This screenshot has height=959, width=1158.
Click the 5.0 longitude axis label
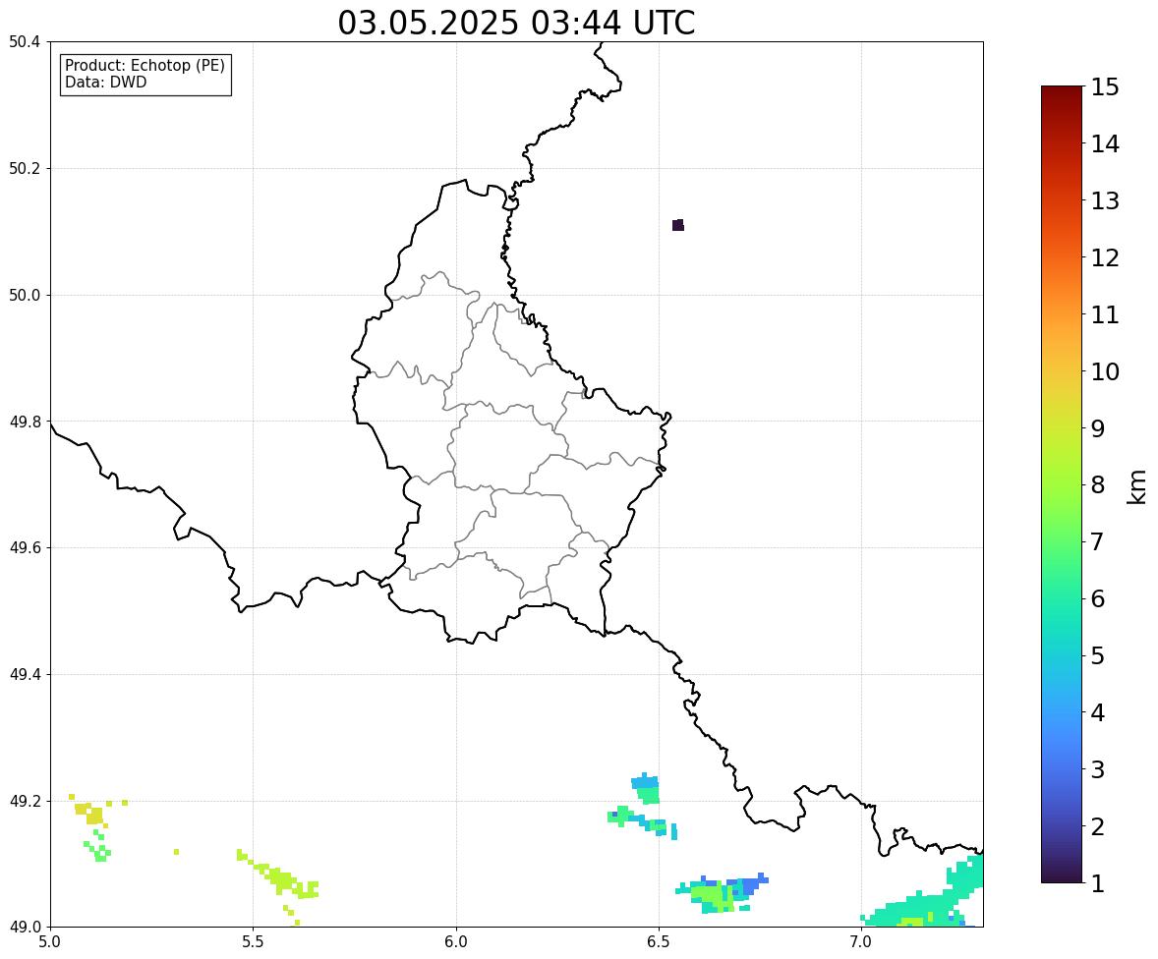tap(50, 942)
